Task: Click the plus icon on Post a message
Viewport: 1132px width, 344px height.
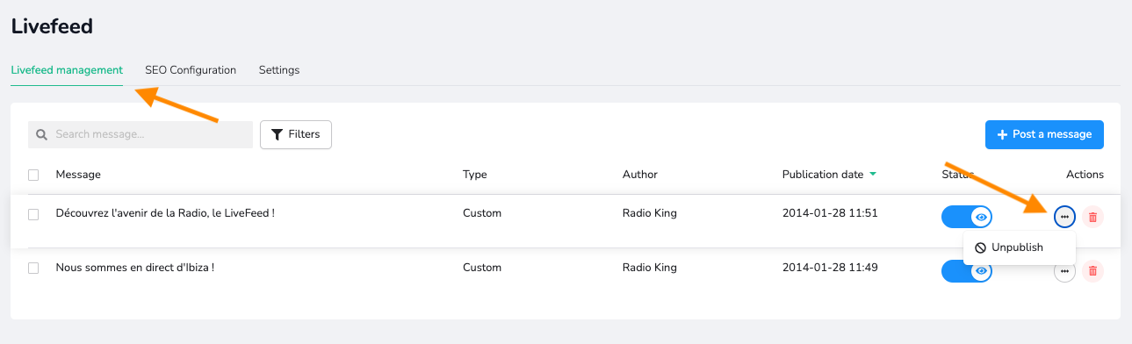Action: point(1002,134)
